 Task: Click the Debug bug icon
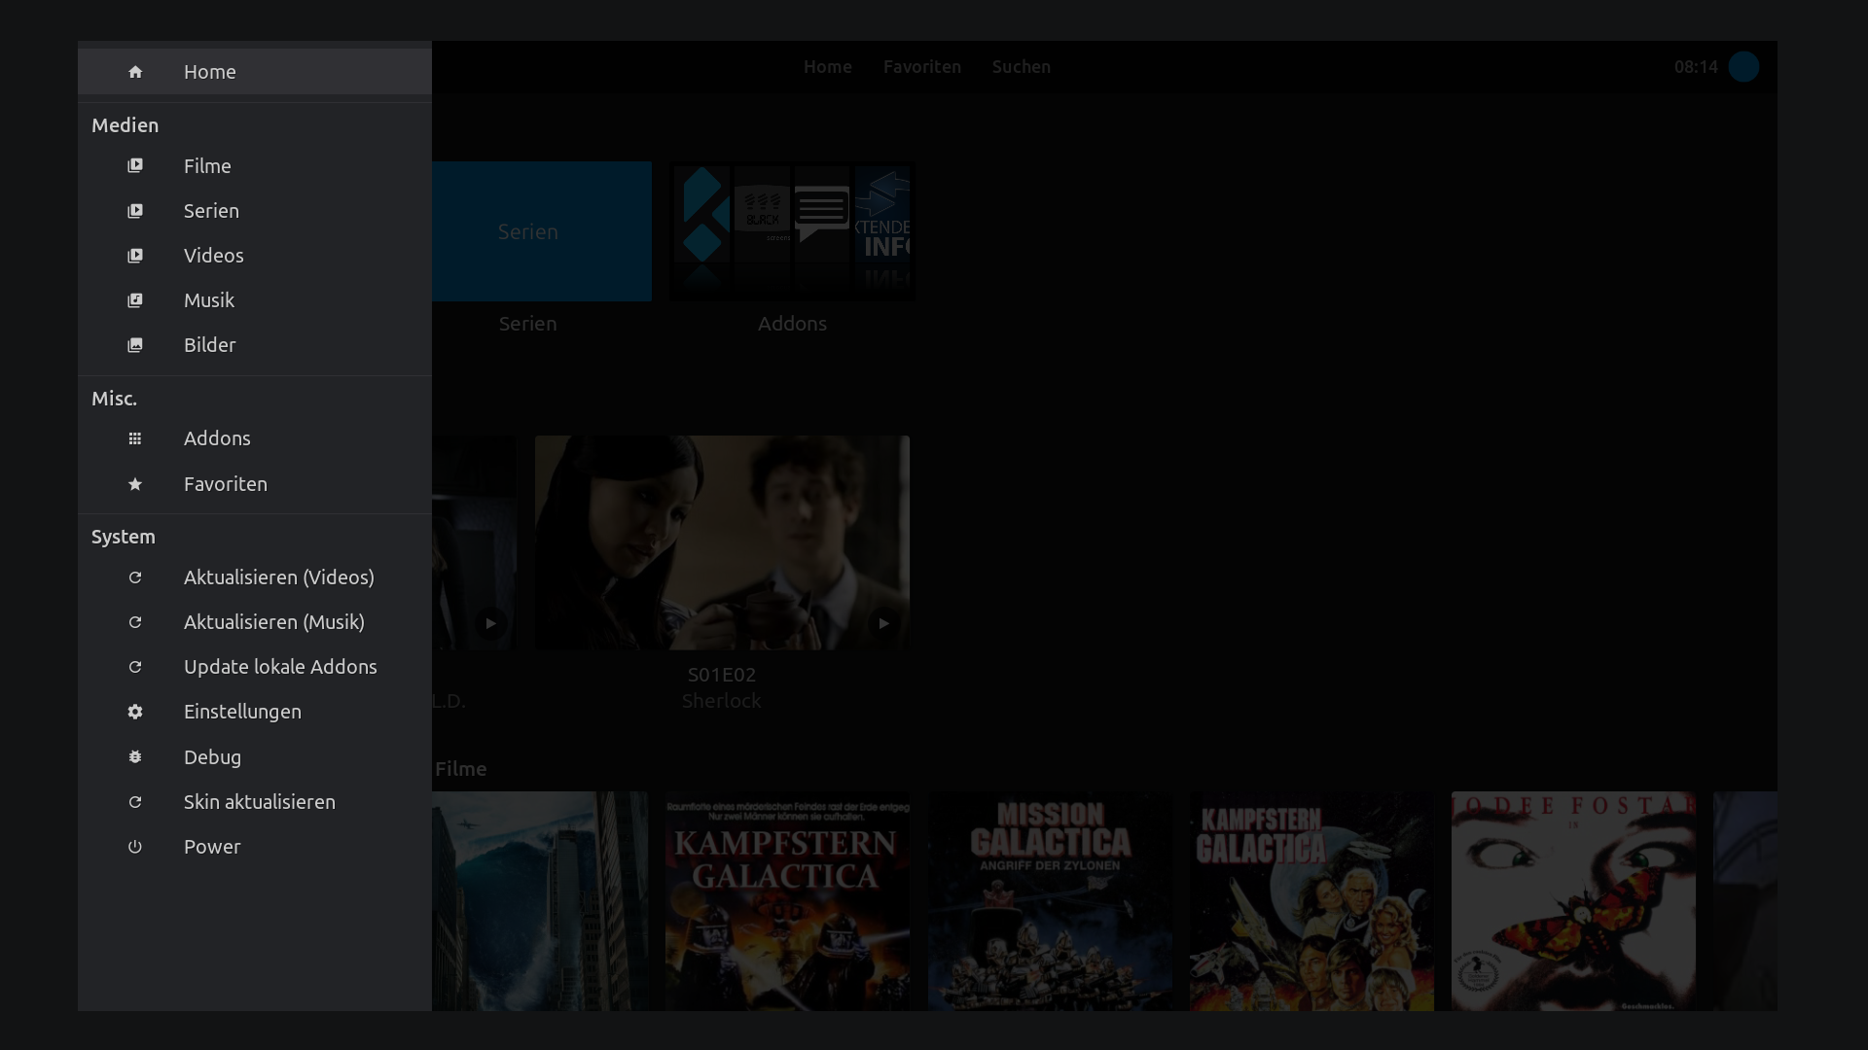click(135, 757)
